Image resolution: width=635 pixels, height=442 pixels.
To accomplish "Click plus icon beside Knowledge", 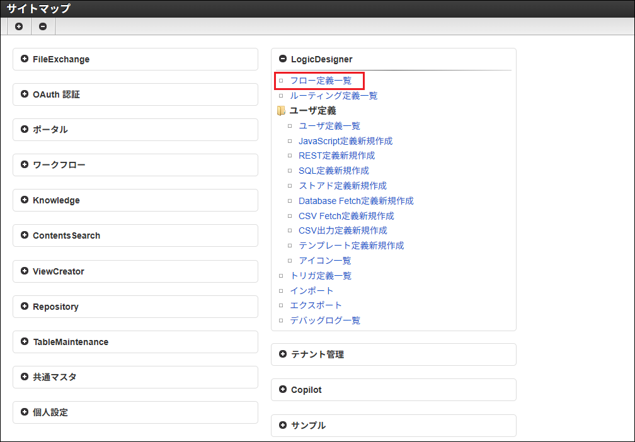I will point(25,200).
